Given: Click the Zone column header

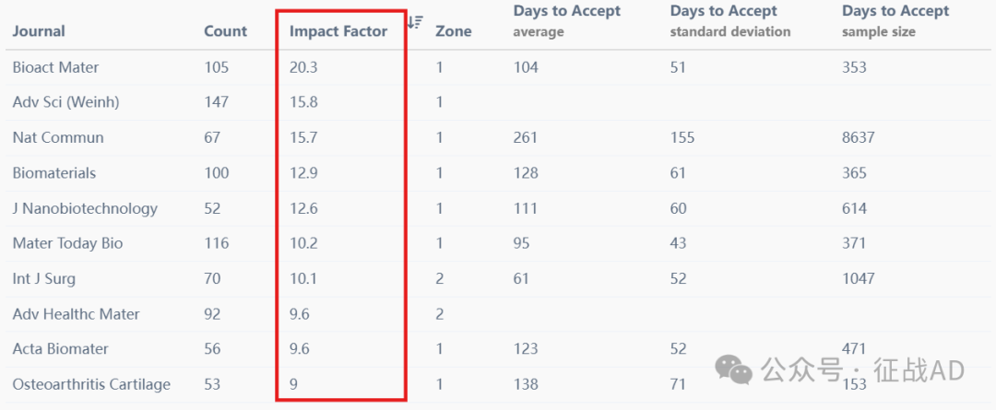Looking at the screenshot, I should point(454,31).
